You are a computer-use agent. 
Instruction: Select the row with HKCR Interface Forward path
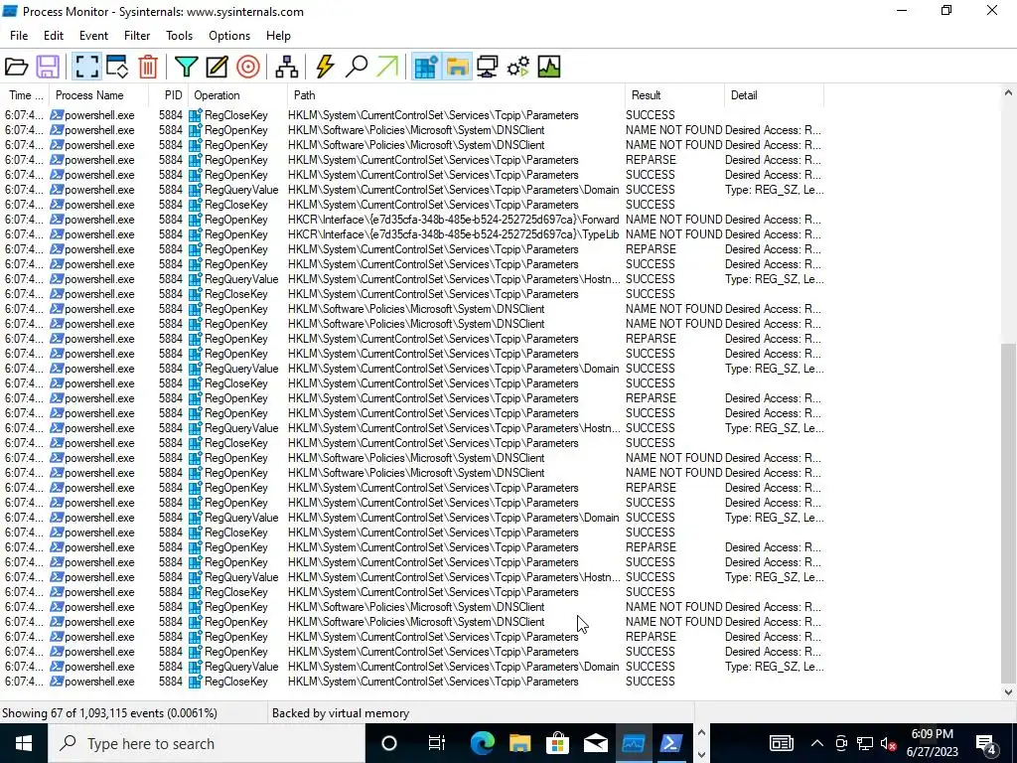coord(414,220)
